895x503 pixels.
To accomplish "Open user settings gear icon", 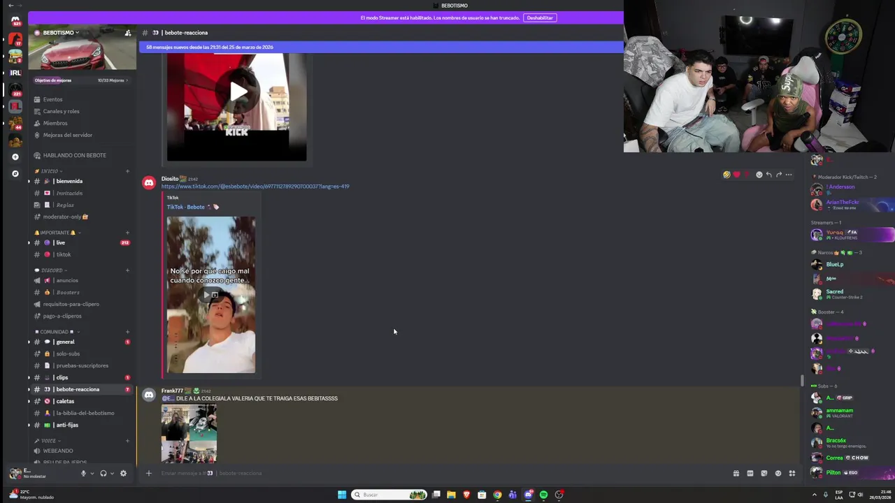I will [123, 473].
